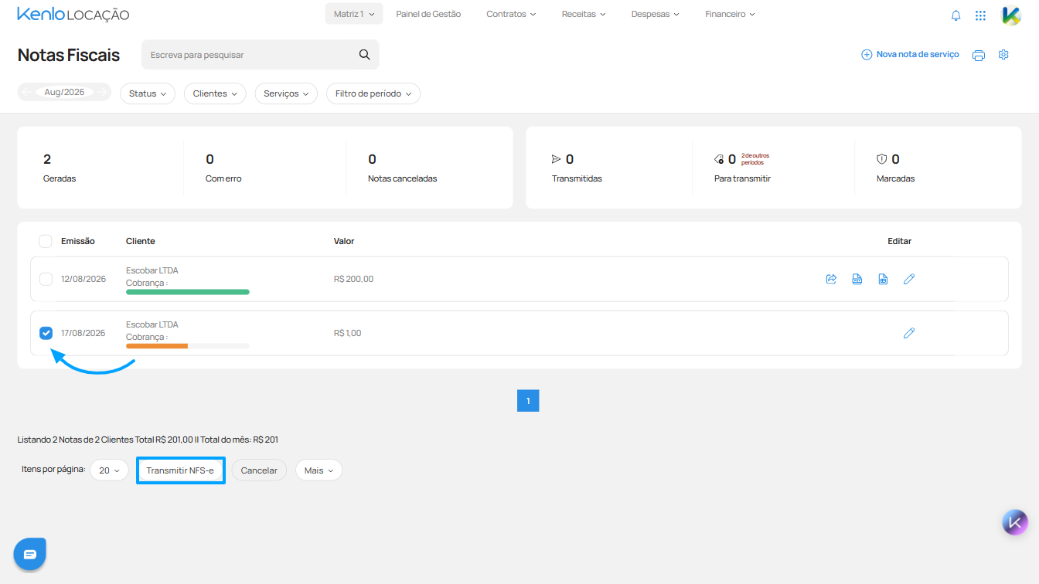1039x584 pixels.
Task: Open the Serviços filter dropdown
Action: (x=286, y=93)
